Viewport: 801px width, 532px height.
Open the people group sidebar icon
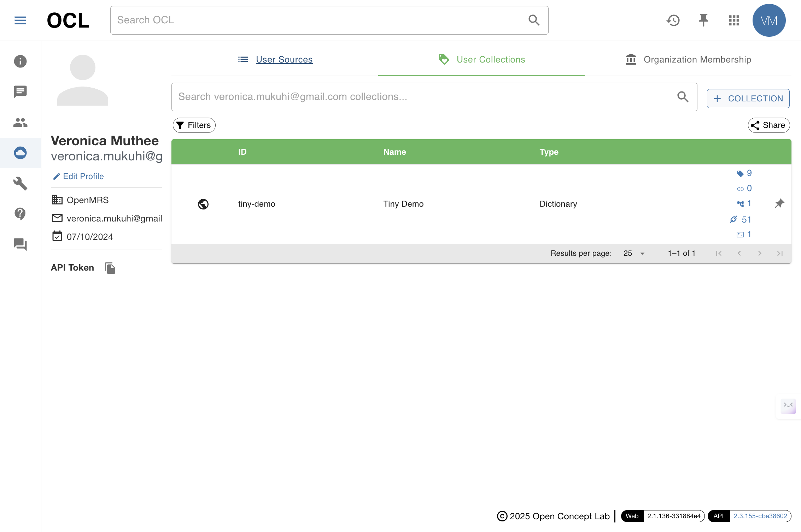20,123
